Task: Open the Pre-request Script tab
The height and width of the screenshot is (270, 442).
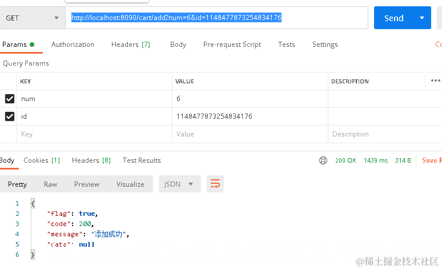Action: (232, 45)
